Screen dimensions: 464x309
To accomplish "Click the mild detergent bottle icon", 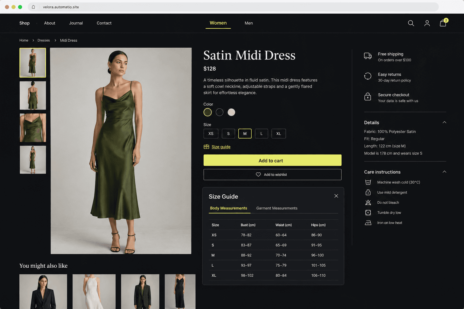I will (368, 192).
